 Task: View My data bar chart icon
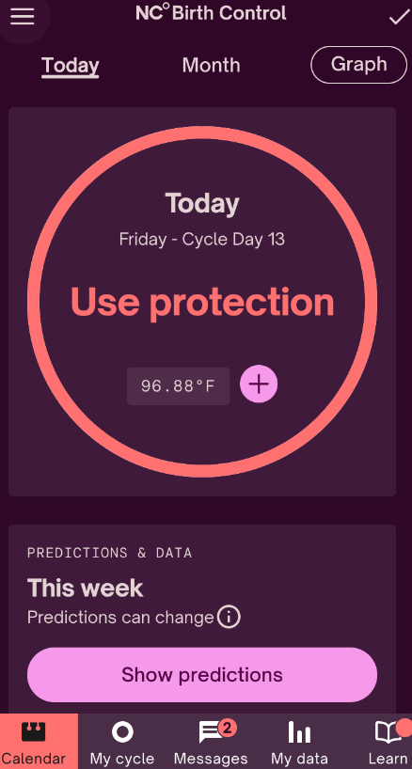299,732
